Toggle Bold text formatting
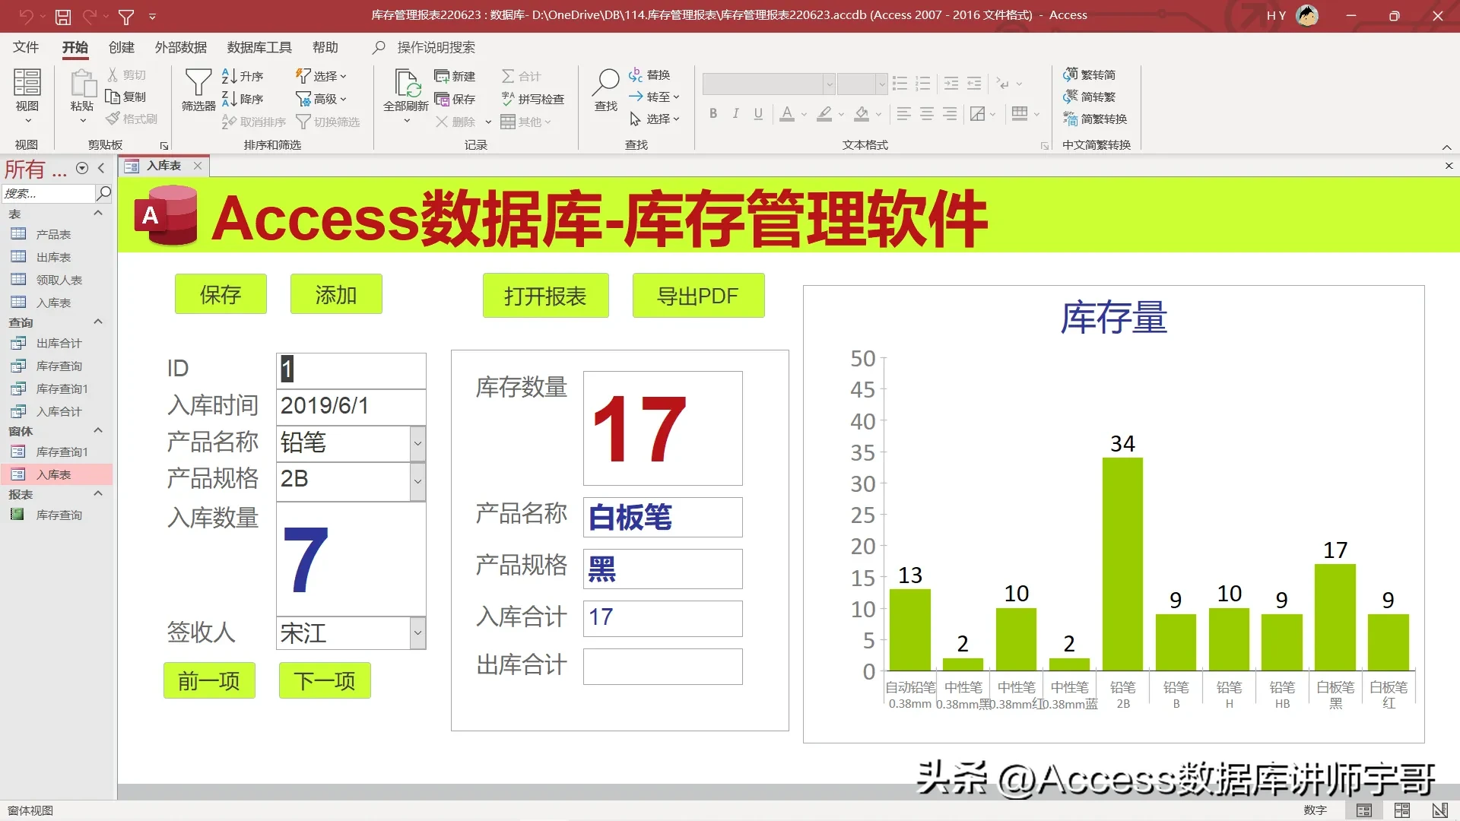This screenshot has width=1460, height=821. (713, 114)
